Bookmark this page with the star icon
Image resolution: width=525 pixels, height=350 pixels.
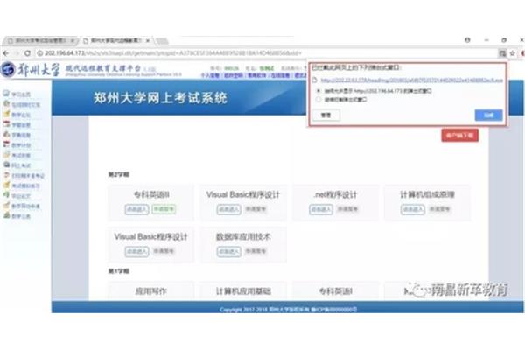(512, 53)
